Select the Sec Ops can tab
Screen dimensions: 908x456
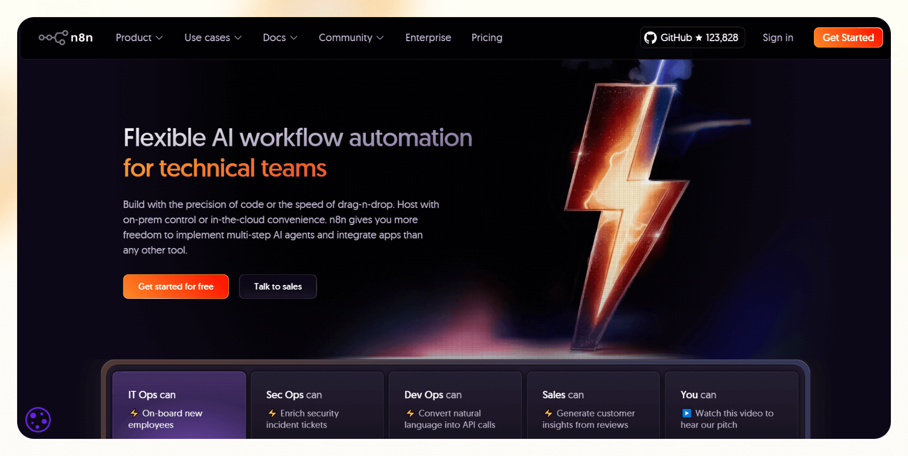click(317, 405)
